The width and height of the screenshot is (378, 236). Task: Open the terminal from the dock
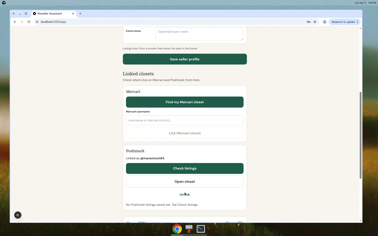[x=201, y=229]
